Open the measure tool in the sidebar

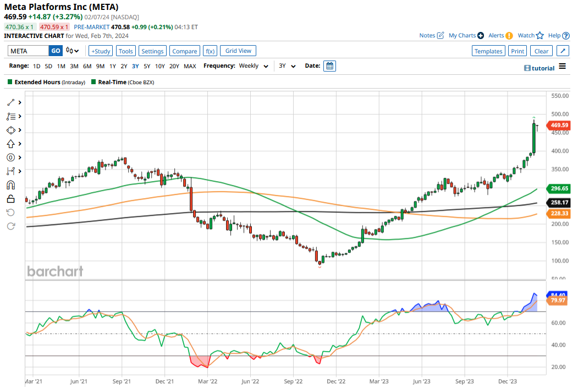pos(10,171)
